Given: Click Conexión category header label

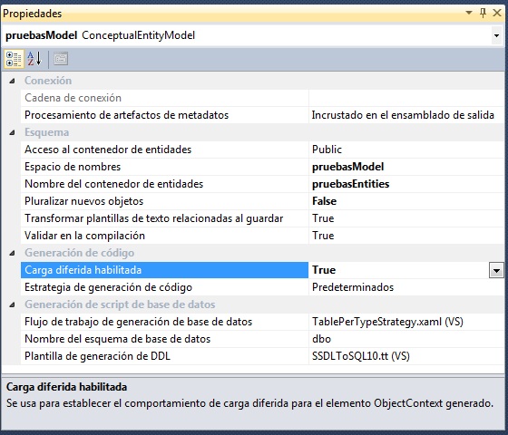Looking at the screenshot, I should (x=48, y=81).
